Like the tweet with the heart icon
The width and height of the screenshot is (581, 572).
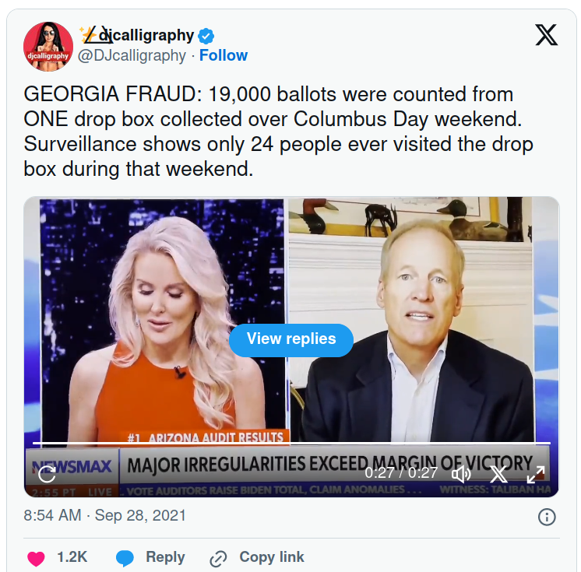[36, 558]
